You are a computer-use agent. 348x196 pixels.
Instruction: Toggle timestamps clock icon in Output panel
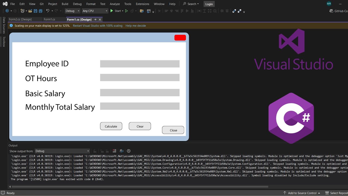pos(129,151)
